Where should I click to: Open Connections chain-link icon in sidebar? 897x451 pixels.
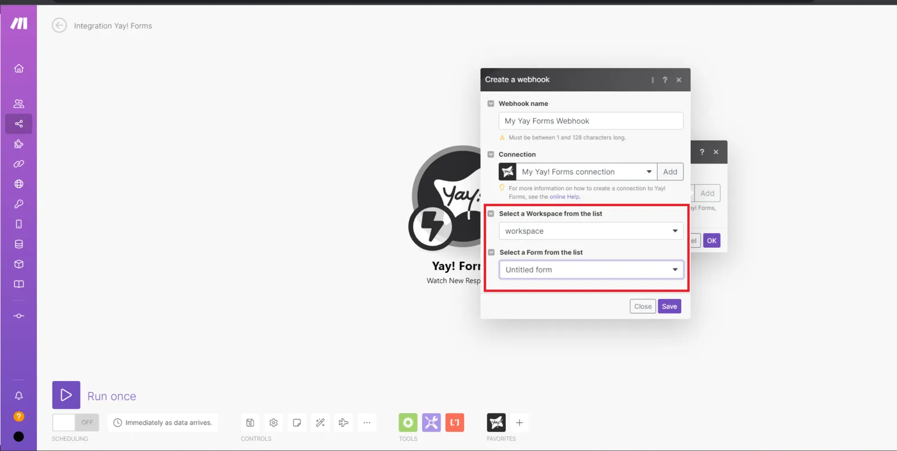(x=19, y=164)
